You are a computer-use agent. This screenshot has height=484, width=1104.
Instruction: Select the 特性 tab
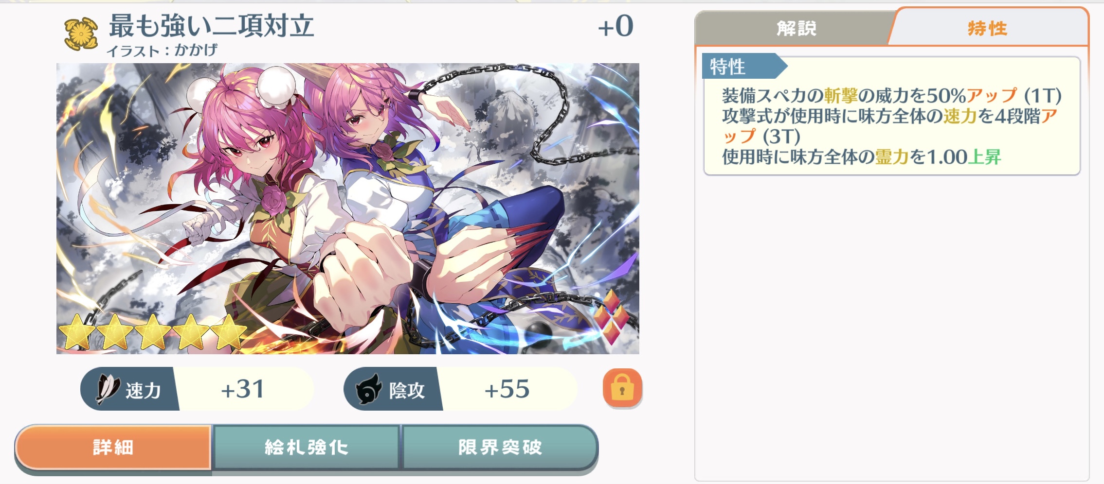pos(988,28)
